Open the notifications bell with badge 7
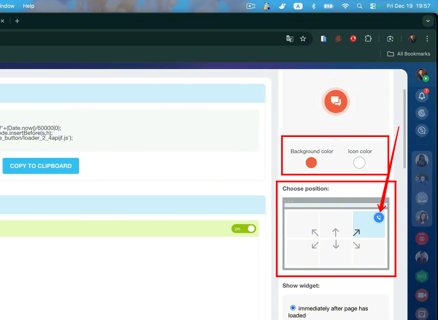 pos(422,96)
